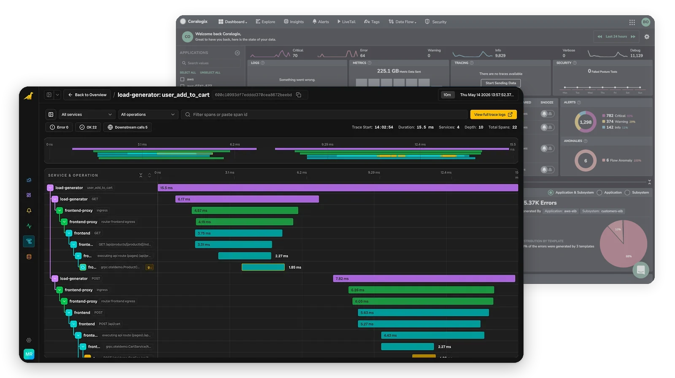Collapse the root load-generator user_add_to_cart span
This screenshot has width=675, height=378.
(x=50, y=188)
